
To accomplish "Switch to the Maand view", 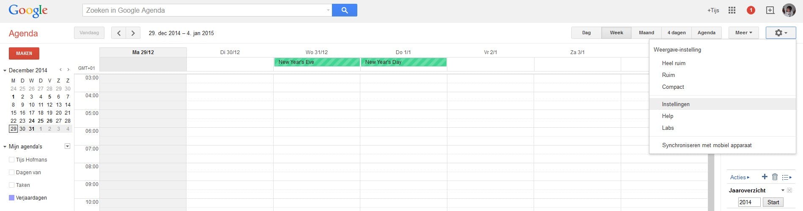I will coord(646,33).
